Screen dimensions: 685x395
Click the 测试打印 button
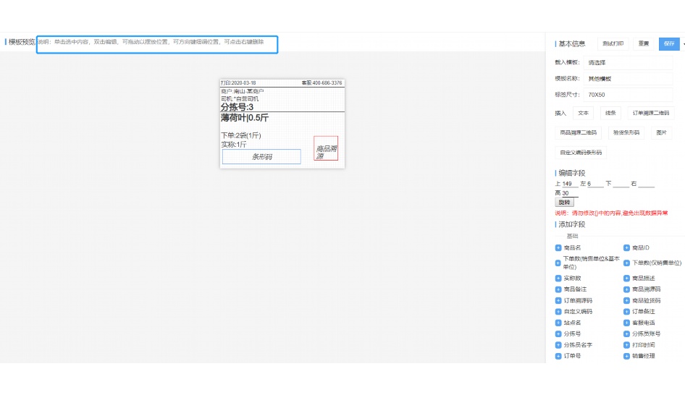tap(613, 44)
